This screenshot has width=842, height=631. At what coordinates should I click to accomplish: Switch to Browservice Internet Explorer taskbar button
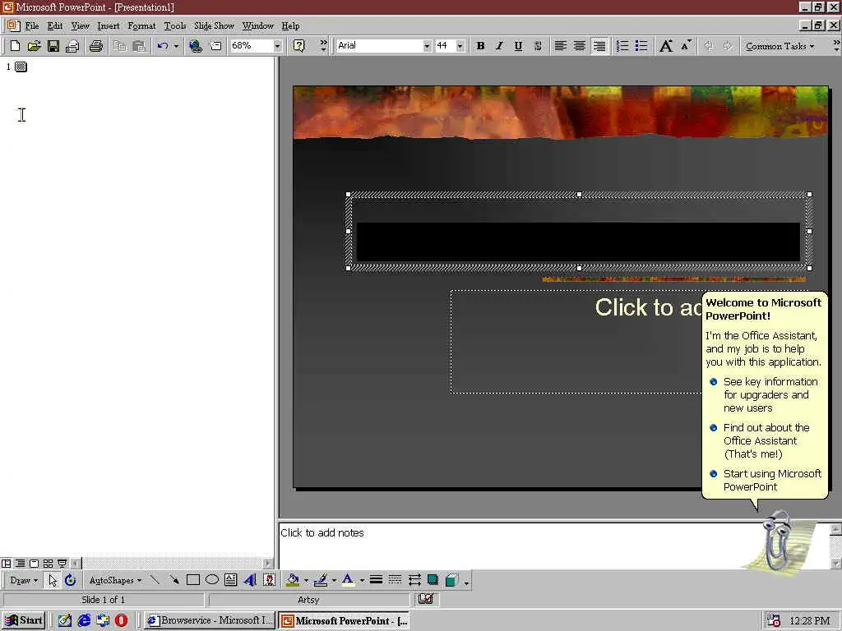tap(210, 620)
